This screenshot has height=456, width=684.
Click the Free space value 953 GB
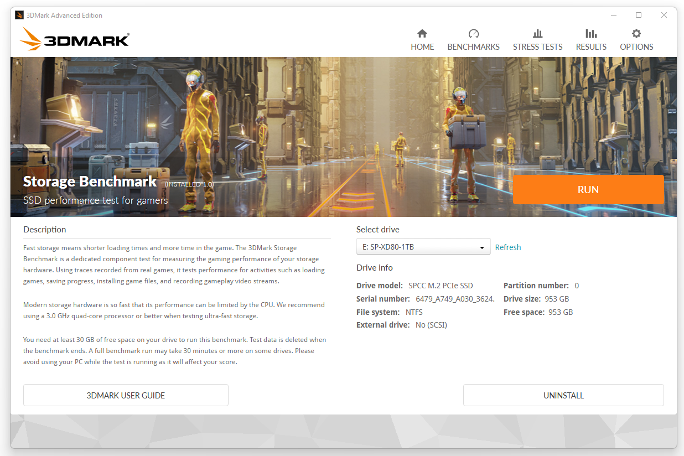[561, 312]
